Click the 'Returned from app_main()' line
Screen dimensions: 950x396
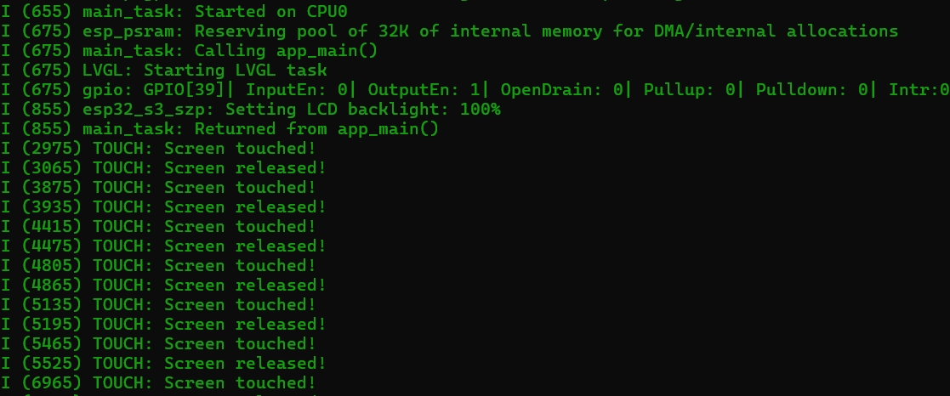click(219, 129)
